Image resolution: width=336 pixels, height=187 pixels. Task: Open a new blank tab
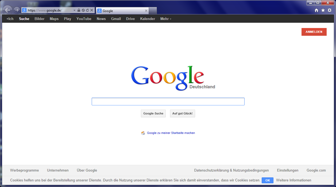[153, 11]
